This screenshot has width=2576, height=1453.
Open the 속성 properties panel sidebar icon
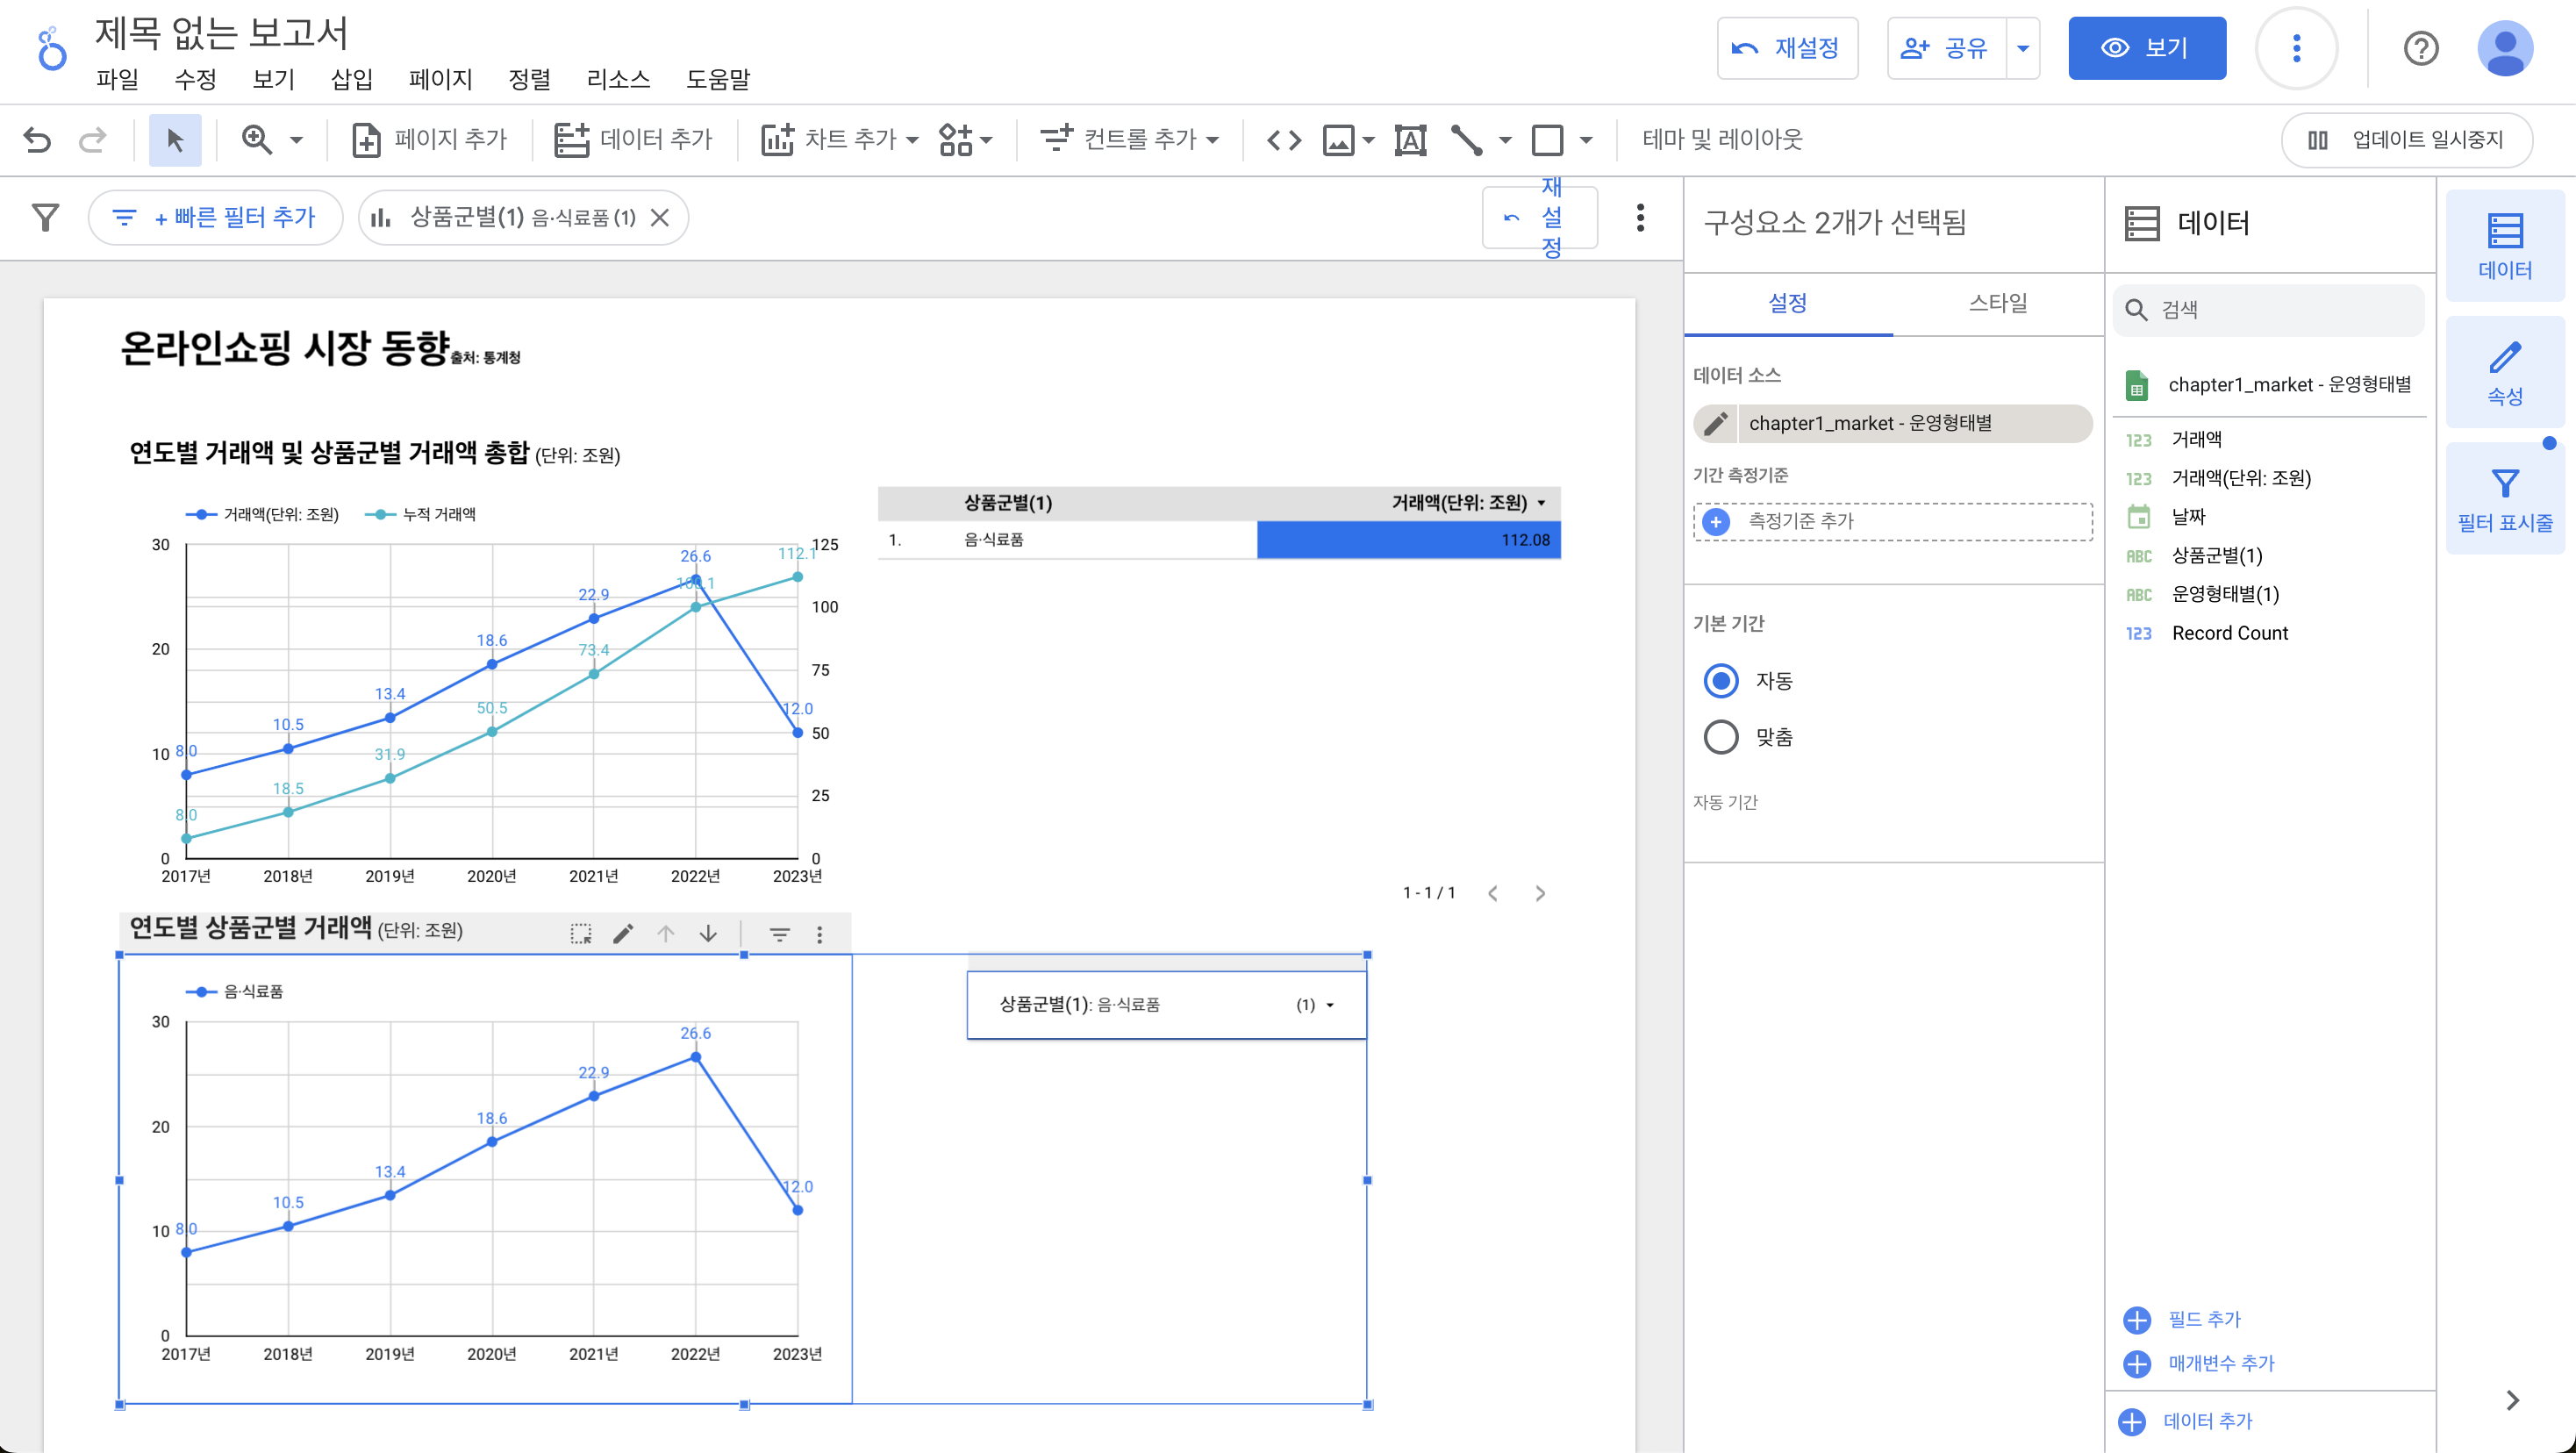2504,373
